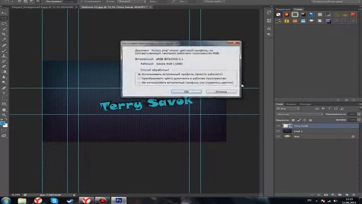Open Windows Explorer from taskbar

point(22,201)
